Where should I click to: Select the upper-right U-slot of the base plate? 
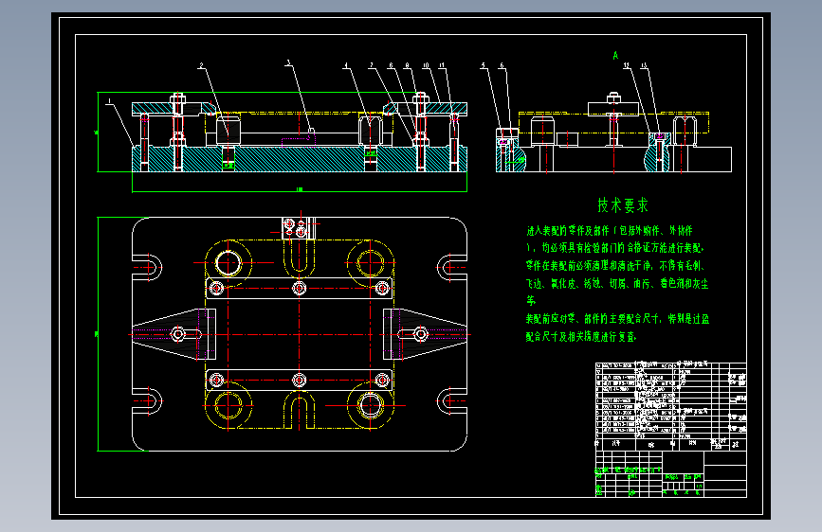(451, 267)
